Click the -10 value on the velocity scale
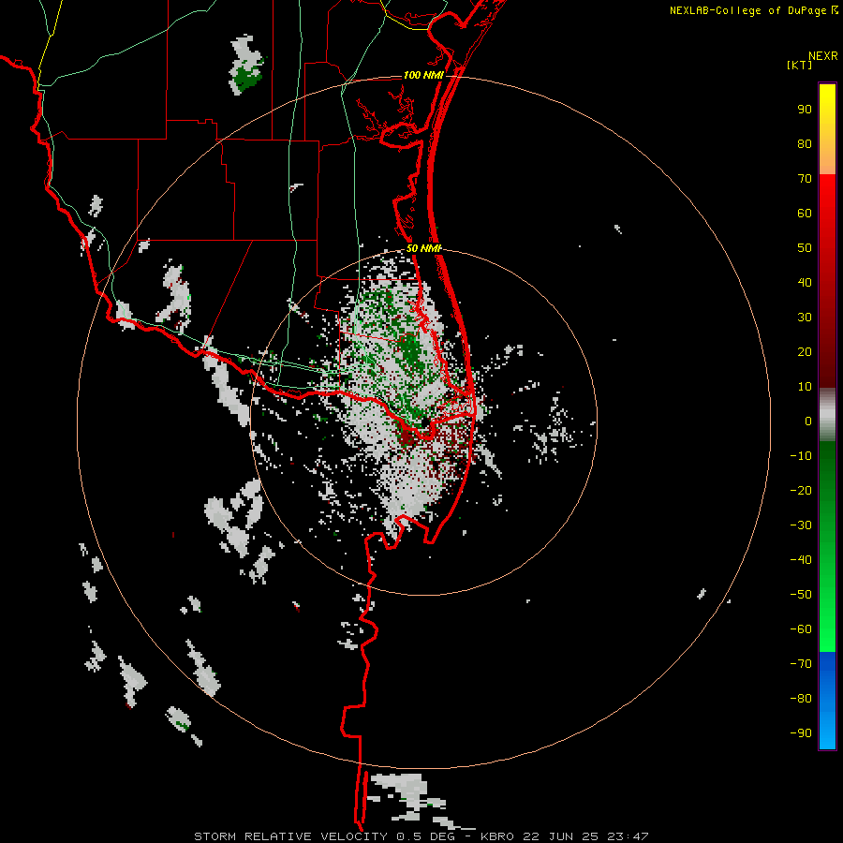The image size is (843, 843). point(801,456)
